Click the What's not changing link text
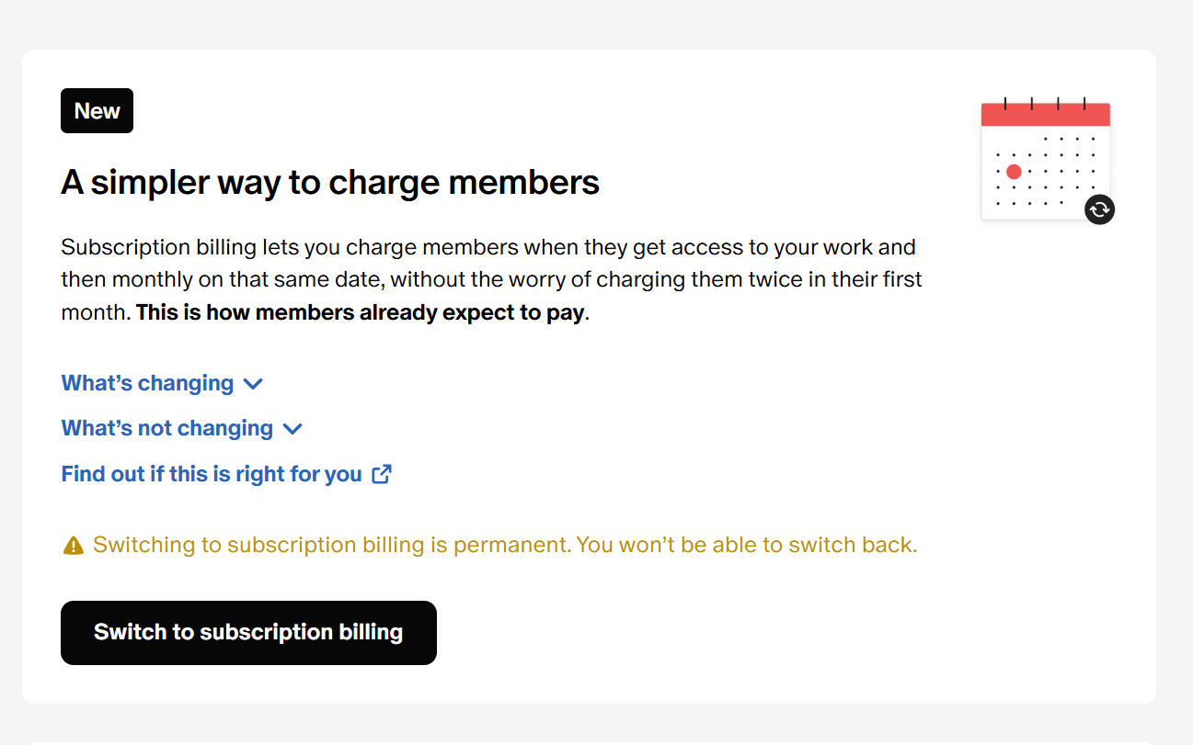1193x745 pixels. click(167, 428)
